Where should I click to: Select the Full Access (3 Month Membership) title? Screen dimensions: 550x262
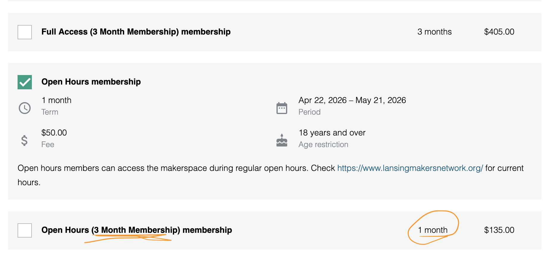pyautogui.click(x=136, y=32)
